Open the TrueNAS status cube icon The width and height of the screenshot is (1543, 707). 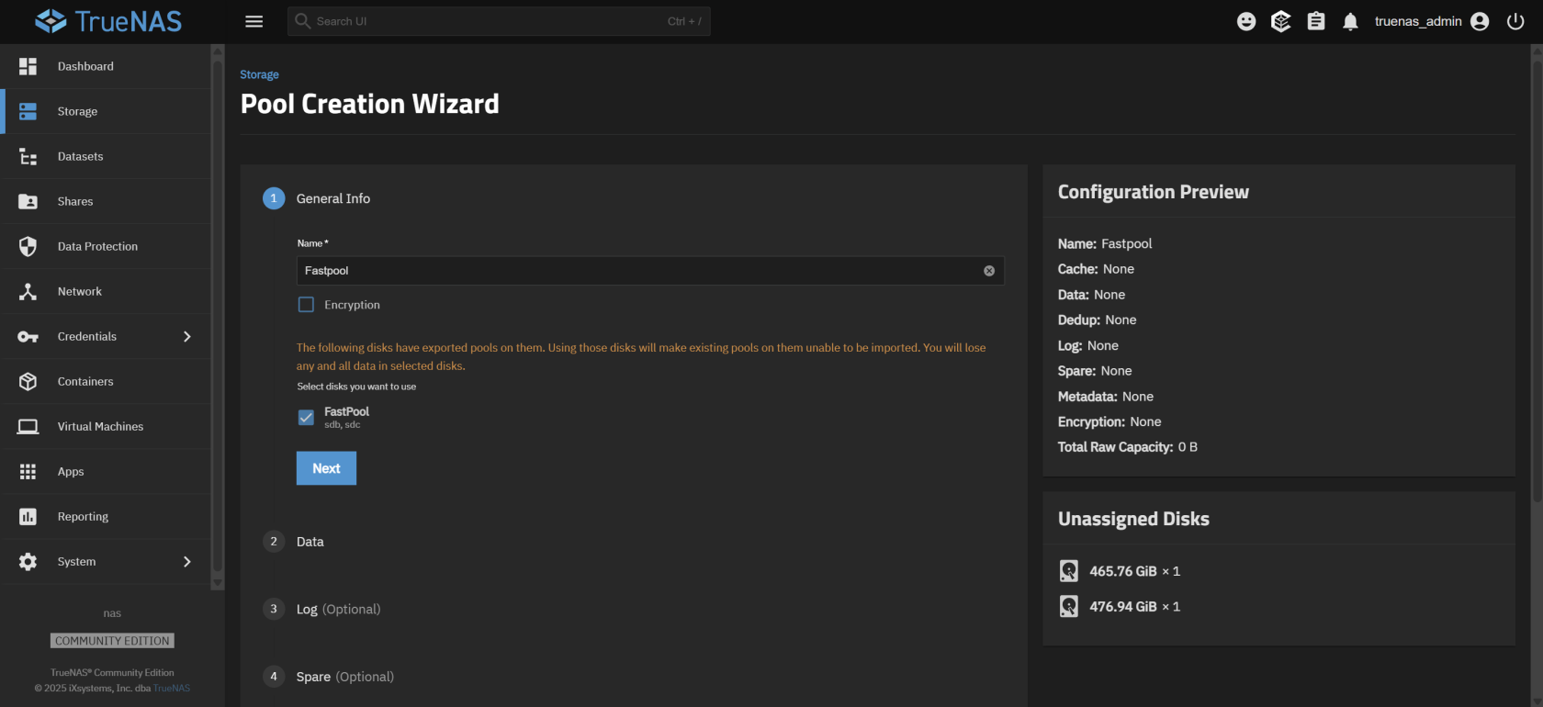(1280, 21)
